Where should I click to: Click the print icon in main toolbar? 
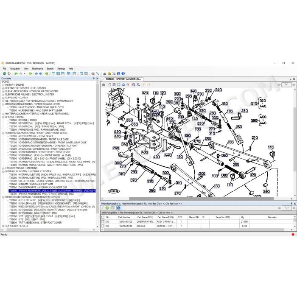(x=104, y=73)
